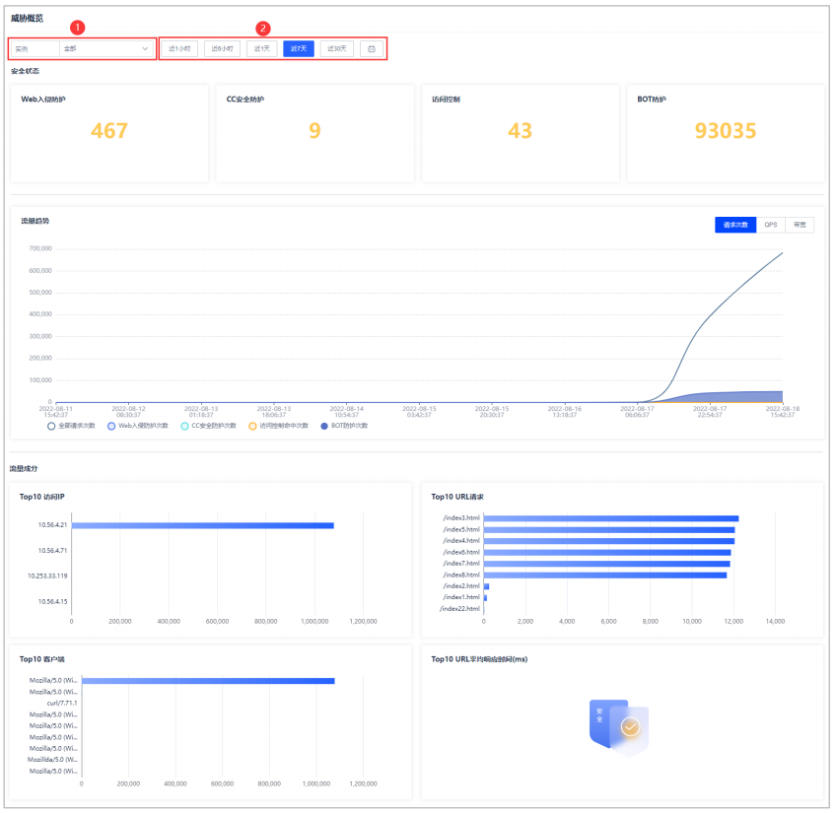The image size is (835, 813).
Task: Toggle Web入侵防护次数 legend series
Action: click(x=138, y=426)
